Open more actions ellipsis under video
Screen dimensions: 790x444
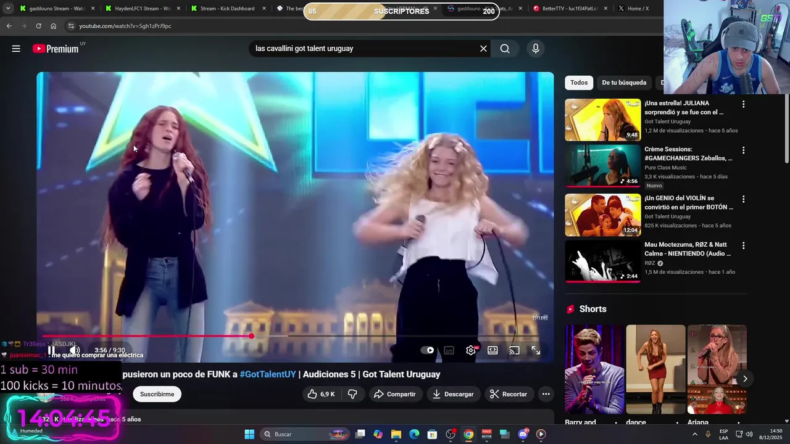tap(546, 394)
